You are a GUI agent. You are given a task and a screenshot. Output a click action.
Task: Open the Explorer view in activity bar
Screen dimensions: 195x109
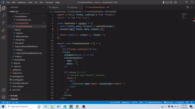pyautogui.click(x=4, y=8)
